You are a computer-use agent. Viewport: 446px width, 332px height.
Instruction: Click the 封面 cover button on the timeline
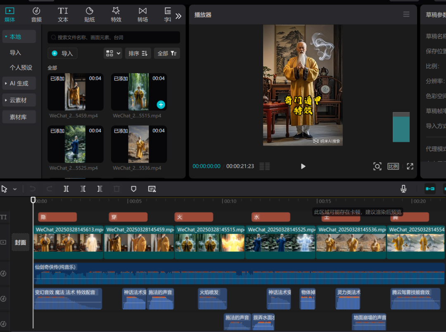(21, 242)
